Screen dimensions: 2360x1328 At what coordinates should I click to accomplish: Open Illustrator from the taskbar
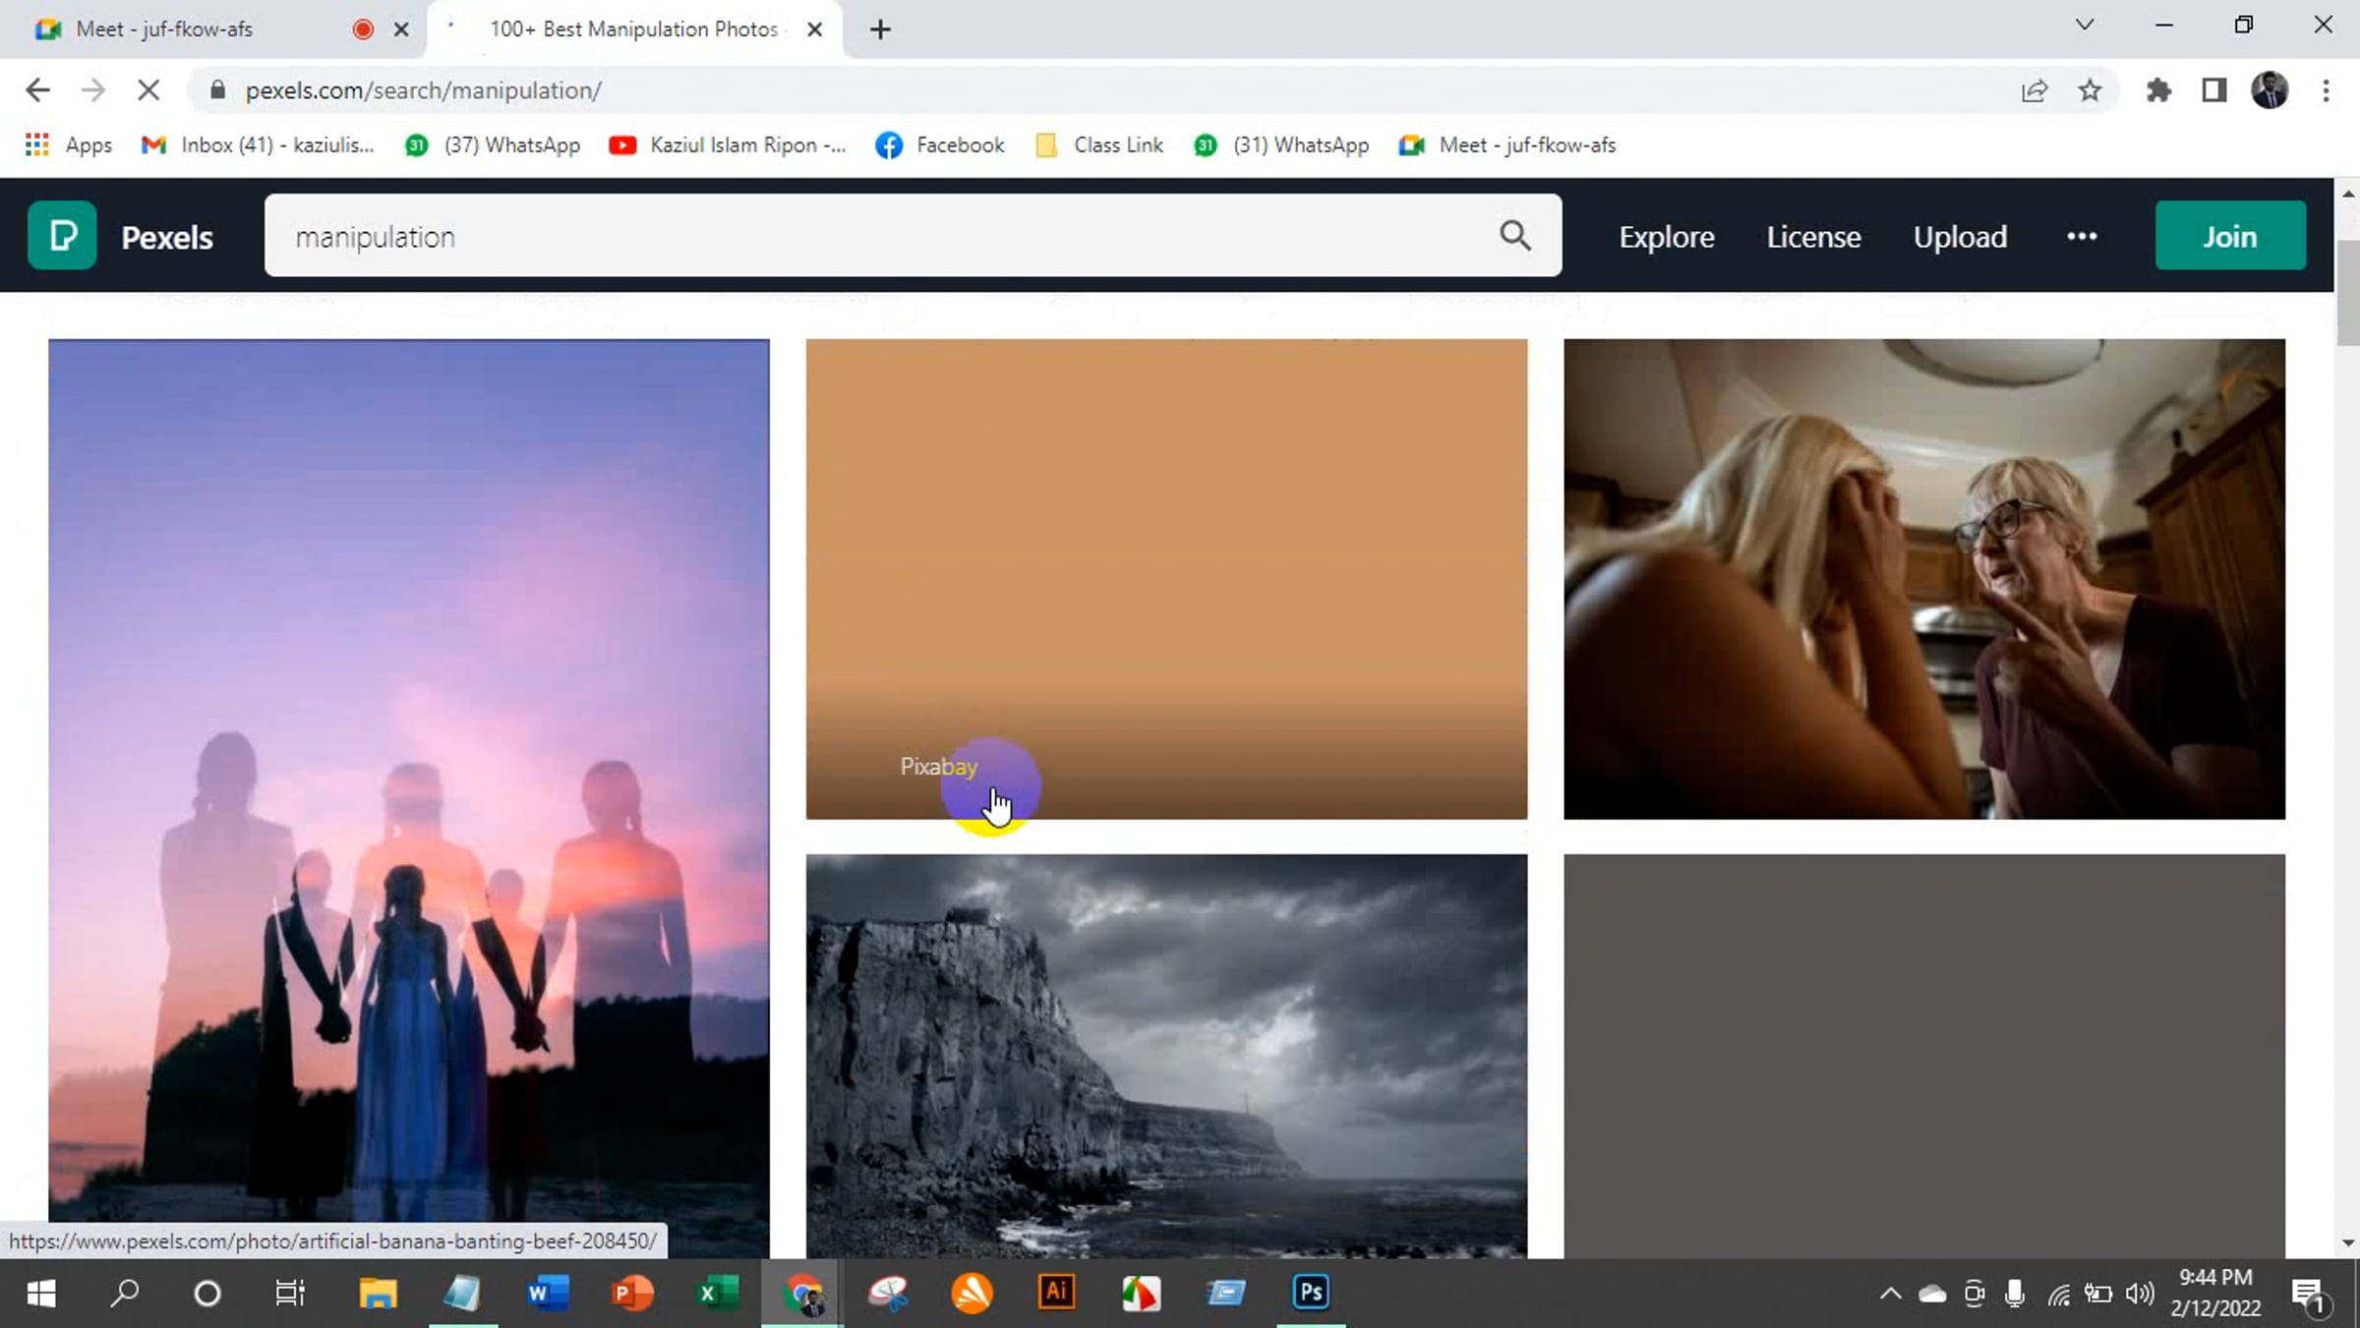[1056, 1292]
